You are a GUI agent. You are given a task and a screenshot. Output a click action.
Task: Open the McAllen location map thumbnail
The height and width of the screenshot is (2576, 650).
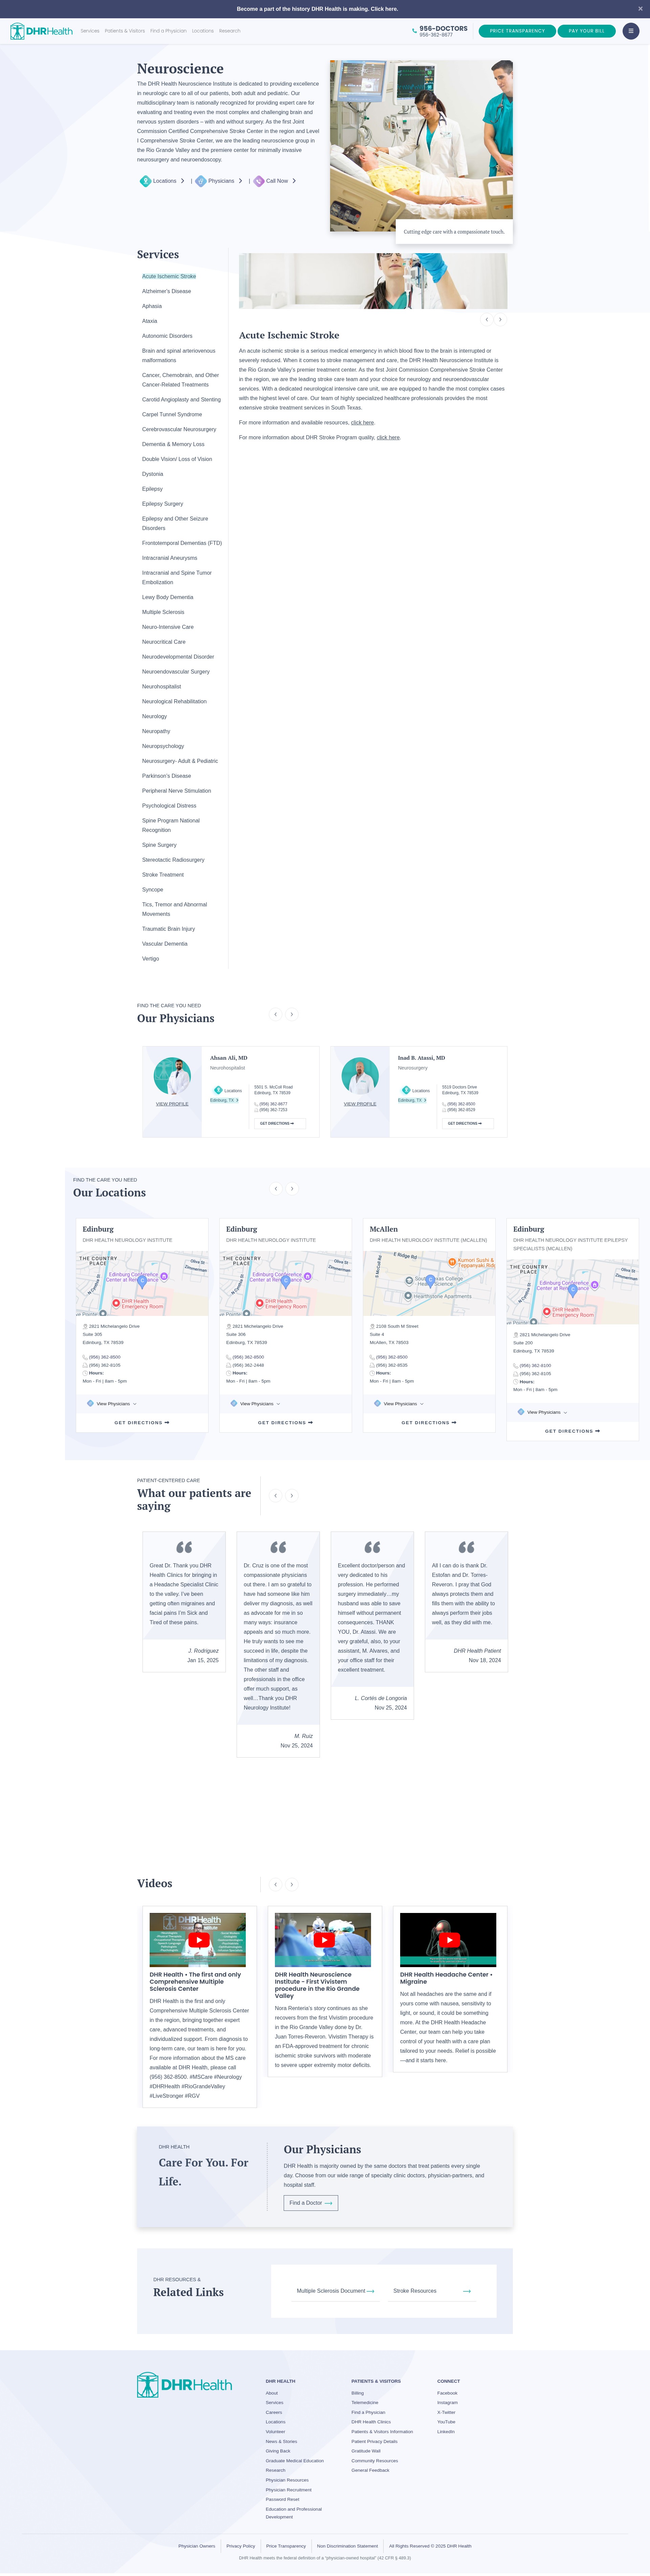point(429,1283)
